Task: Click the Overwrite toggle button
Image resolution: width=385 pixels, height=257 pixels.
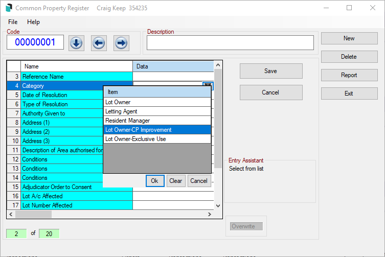Action: (246, 226)
